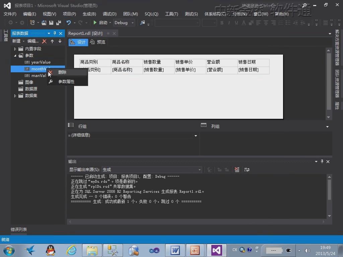Image resolution: width=343 pixels, height=257 pixels.
Task: Open File Explorer folder in taskbar
Action: (x=92, y=250)
